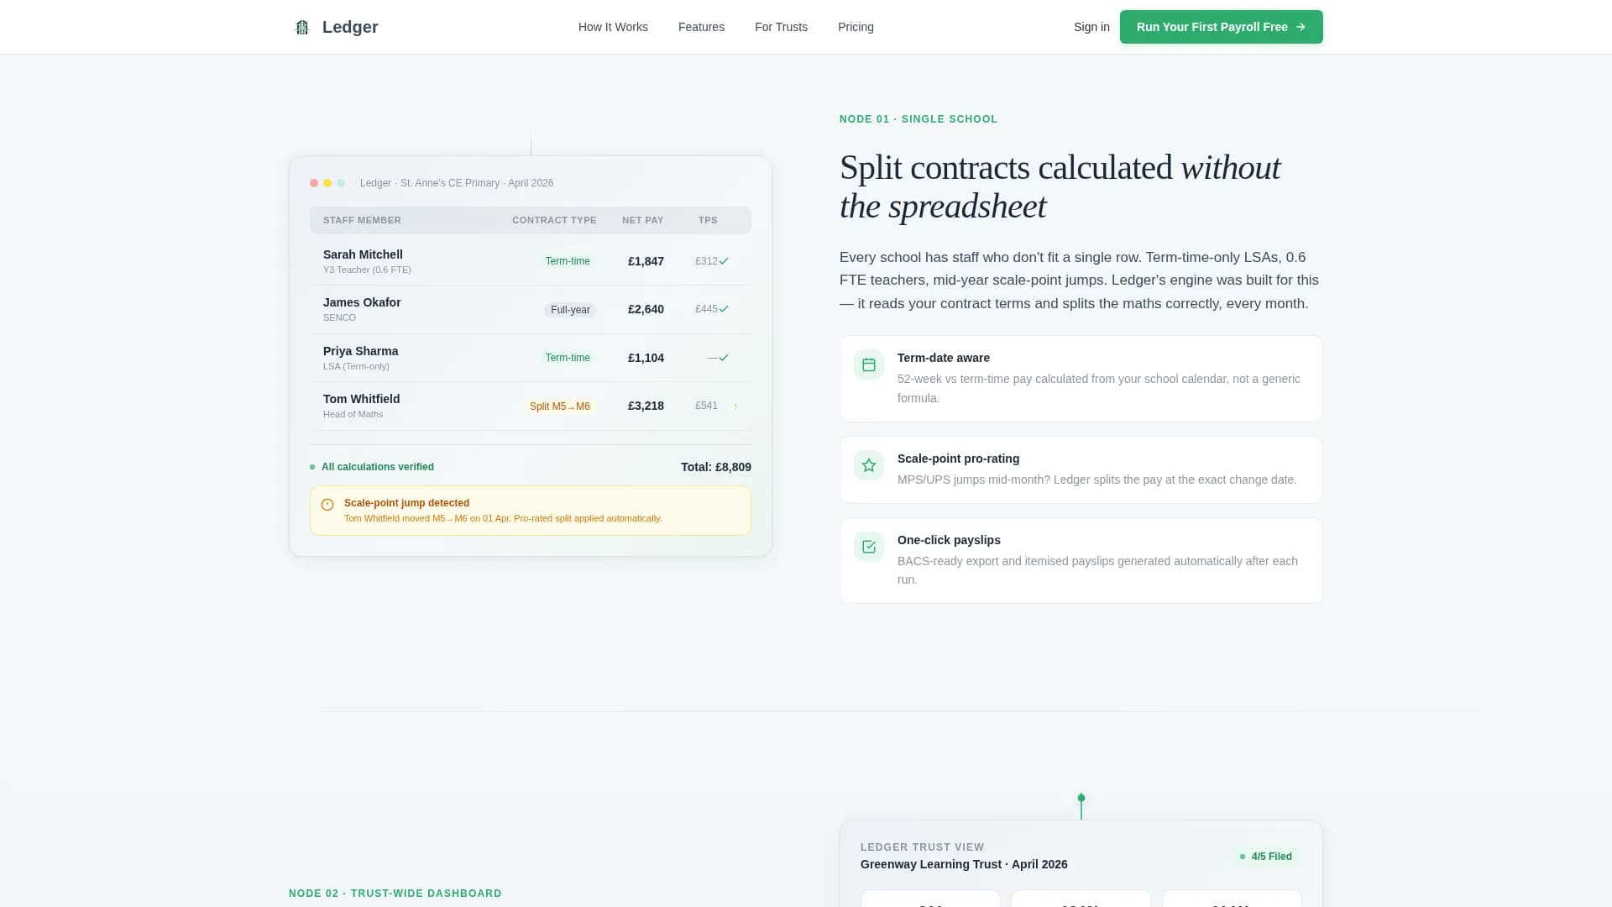
Task: Select the Sarah Mitchell staff name
Action: click(363, 254)
